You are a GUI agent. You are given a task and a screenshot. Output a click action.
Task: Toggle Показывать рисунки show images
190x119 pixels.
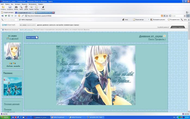158,20
